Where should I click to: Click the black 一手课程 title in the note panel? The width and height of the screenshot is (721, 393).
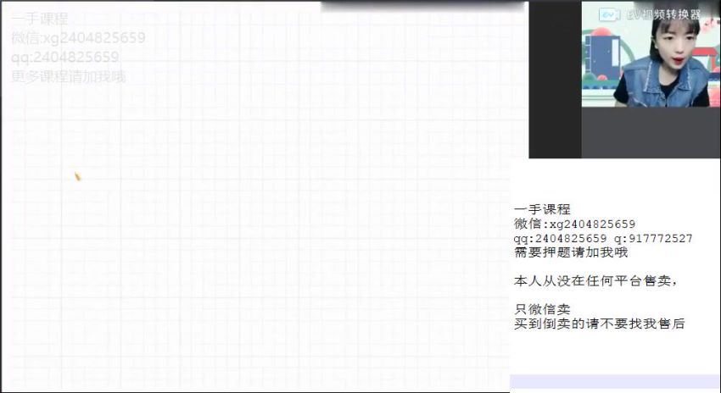tap(542, 209)
